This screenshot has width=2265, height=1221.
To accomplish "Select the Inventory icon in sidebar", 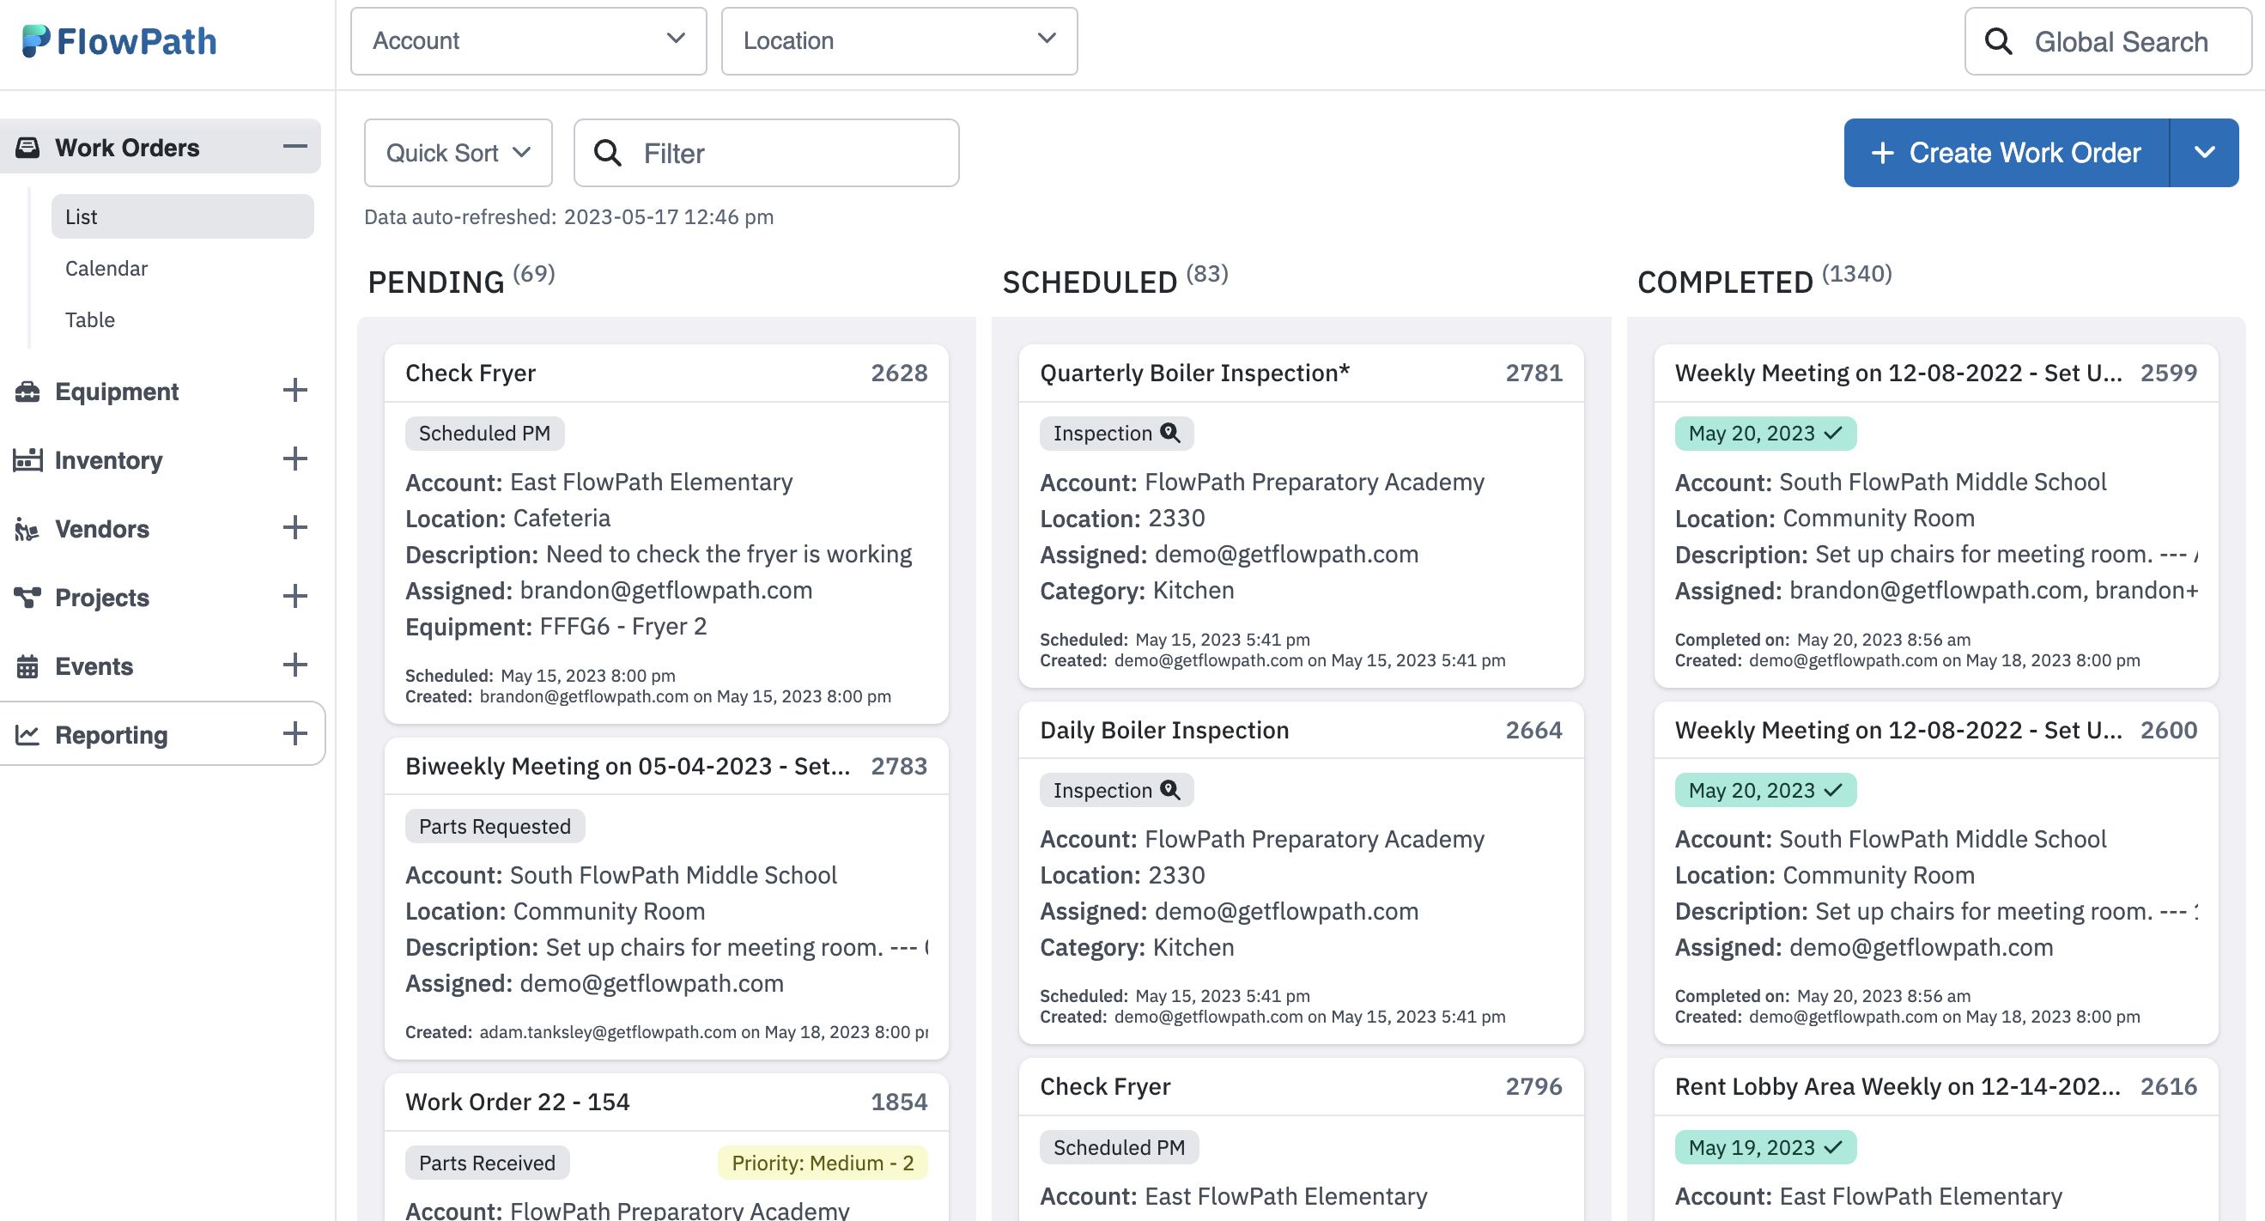I will (x=29, y=459).
